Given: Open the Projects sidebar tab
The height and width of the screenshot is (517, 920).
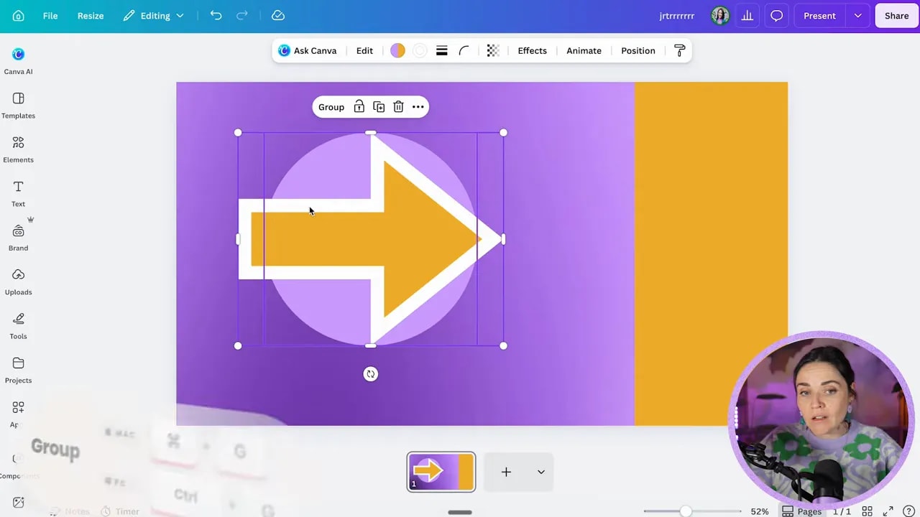Looking at the screenshot, I should [18, 371].
